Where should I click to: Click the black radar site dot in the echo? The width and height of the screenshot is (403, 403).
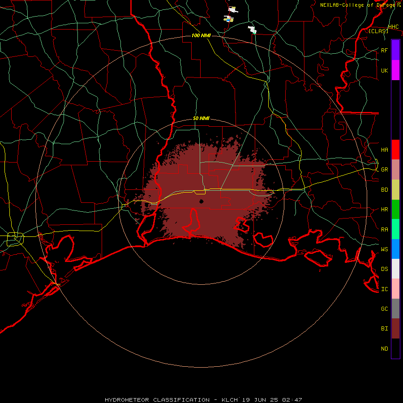[x=201, y=201]
